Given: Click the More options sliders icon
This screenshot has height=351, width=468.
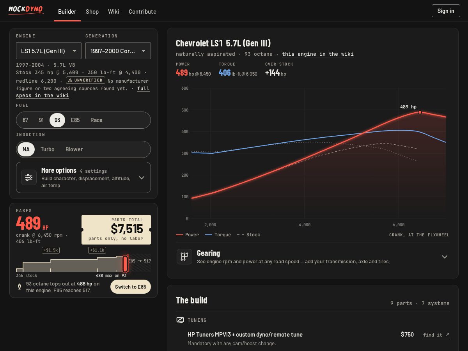Looking at the screenshot, I should pos(29,177).
